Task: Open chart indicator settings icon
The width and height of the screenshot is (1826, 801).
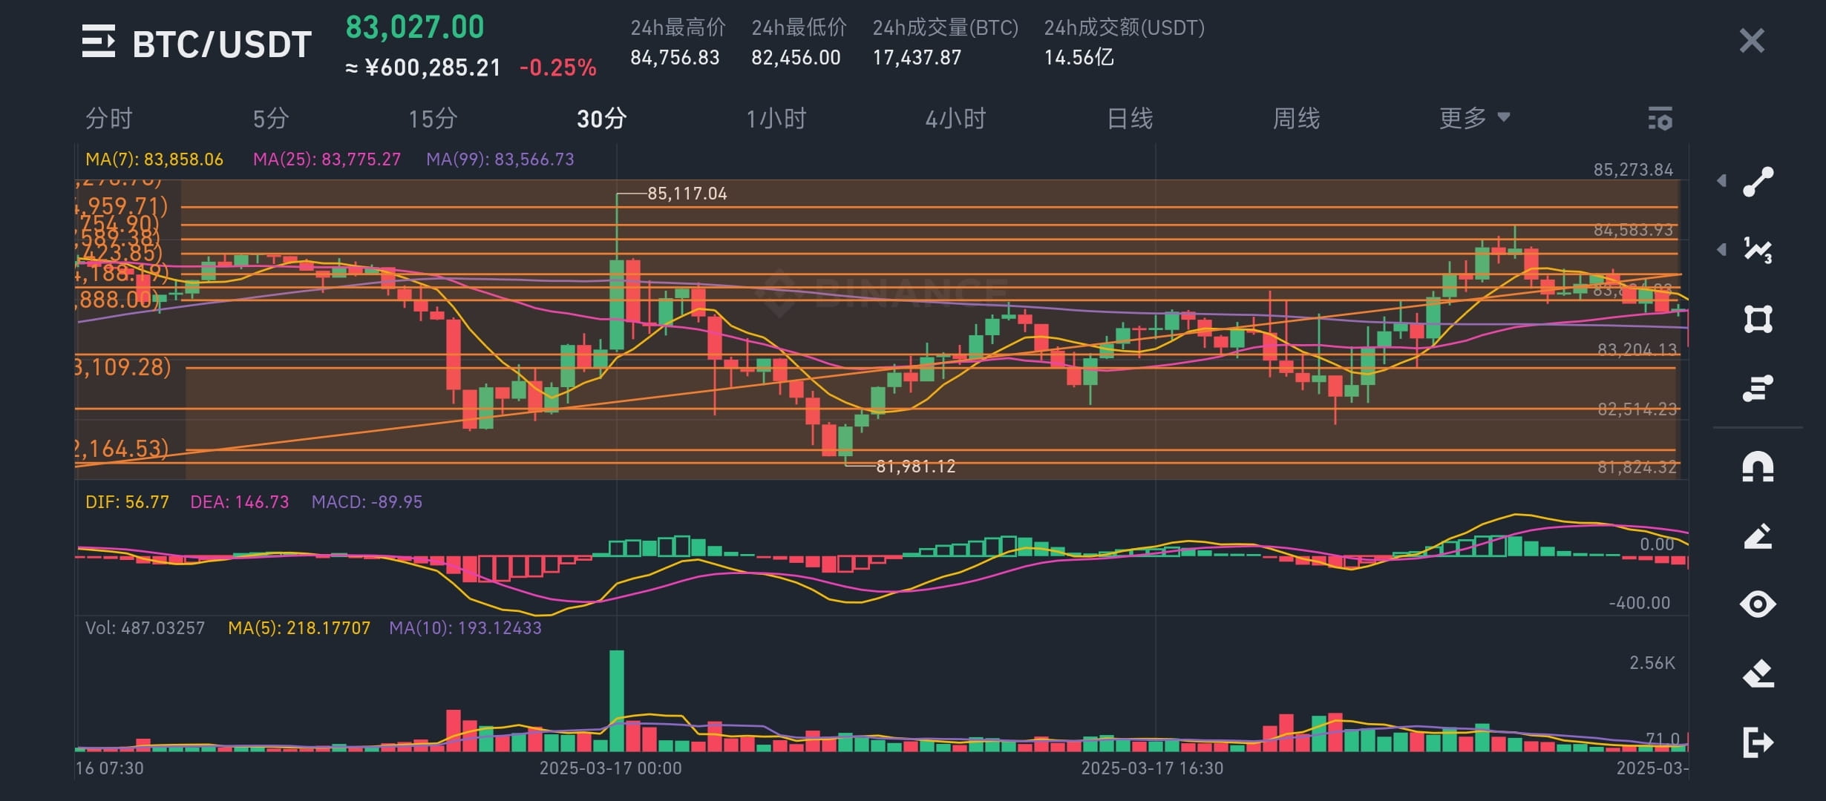Action: 1660,119
